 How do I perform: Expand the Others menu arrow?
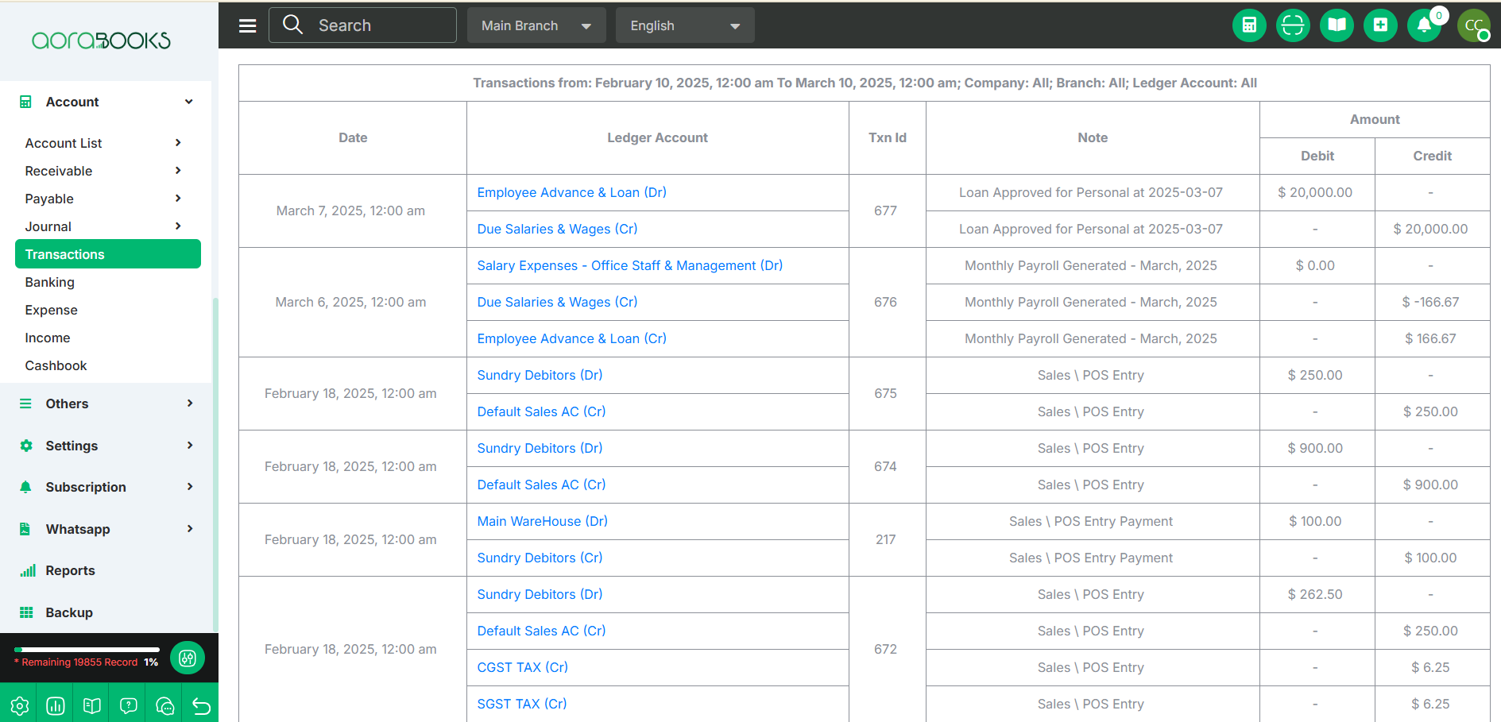[x=190, y=403]
